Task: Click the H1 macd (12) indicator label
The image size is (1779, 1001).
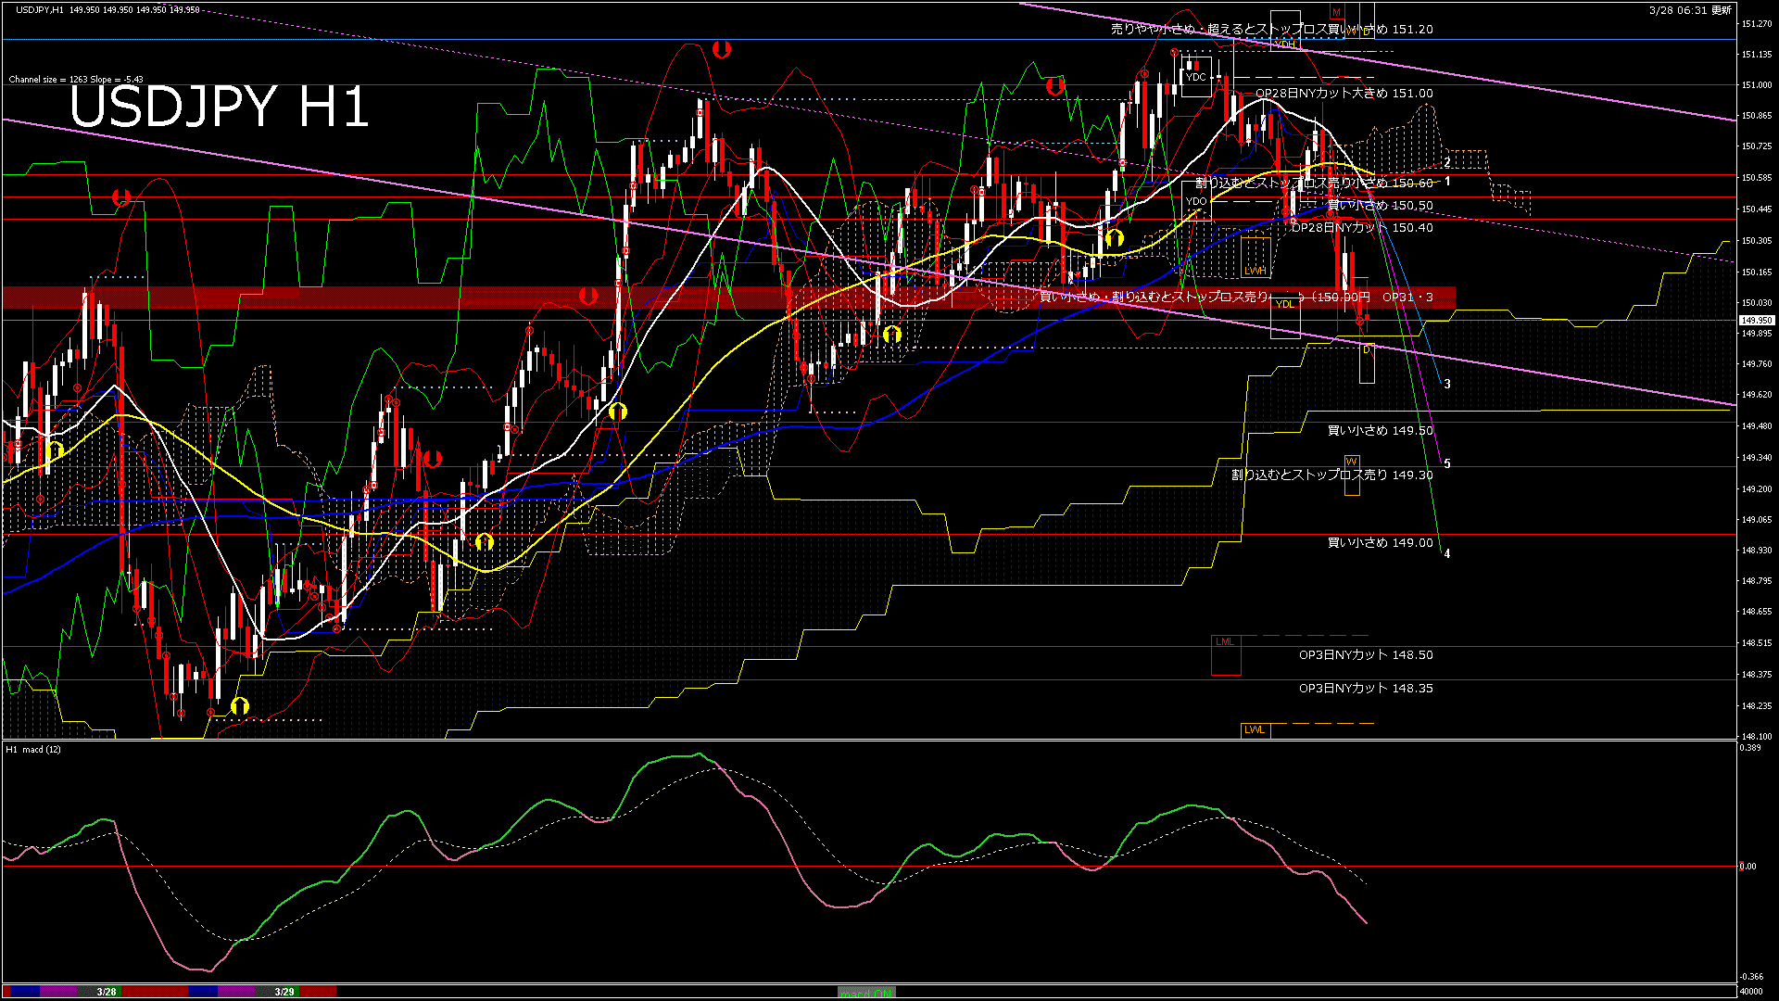Action: pyautogui.click(x=33, y=749)
